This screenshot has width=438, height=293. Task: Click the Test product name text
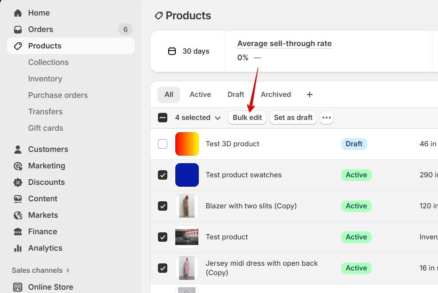pos(227,237)
